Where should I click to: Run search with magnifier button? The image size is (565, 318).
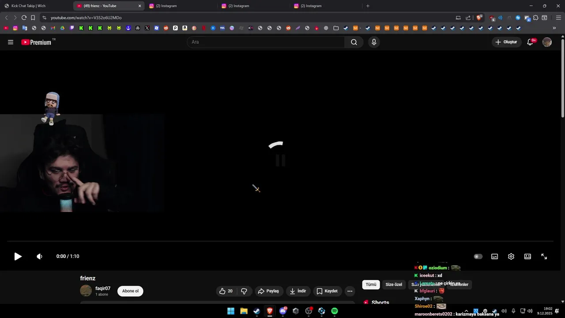coord(354,42)
